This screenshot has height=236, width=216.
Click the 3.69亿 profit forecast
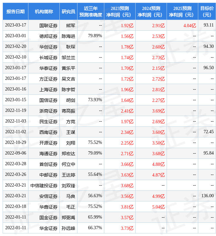pos(159,111)
